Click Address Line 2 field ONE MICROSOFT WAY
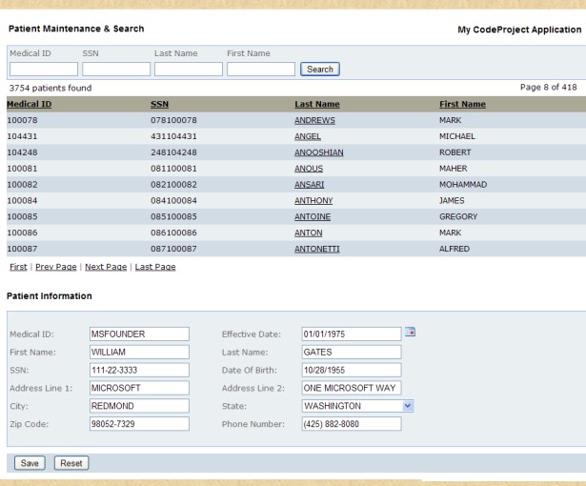The image size is (586, 486). point(352,388)
